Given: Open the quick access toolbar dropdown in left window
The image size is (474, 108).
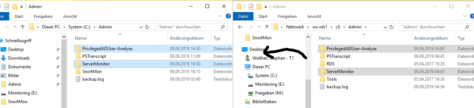Looking at the screenshot, I should pyautogui.click(x=21, y=7).
